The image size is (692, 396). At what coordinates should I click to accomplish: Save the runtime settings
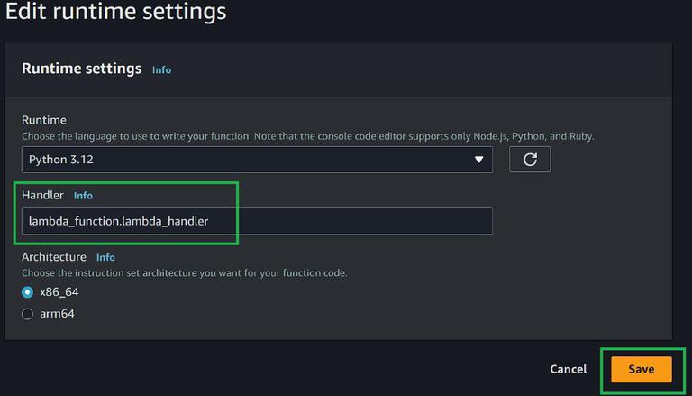(641, 369)
